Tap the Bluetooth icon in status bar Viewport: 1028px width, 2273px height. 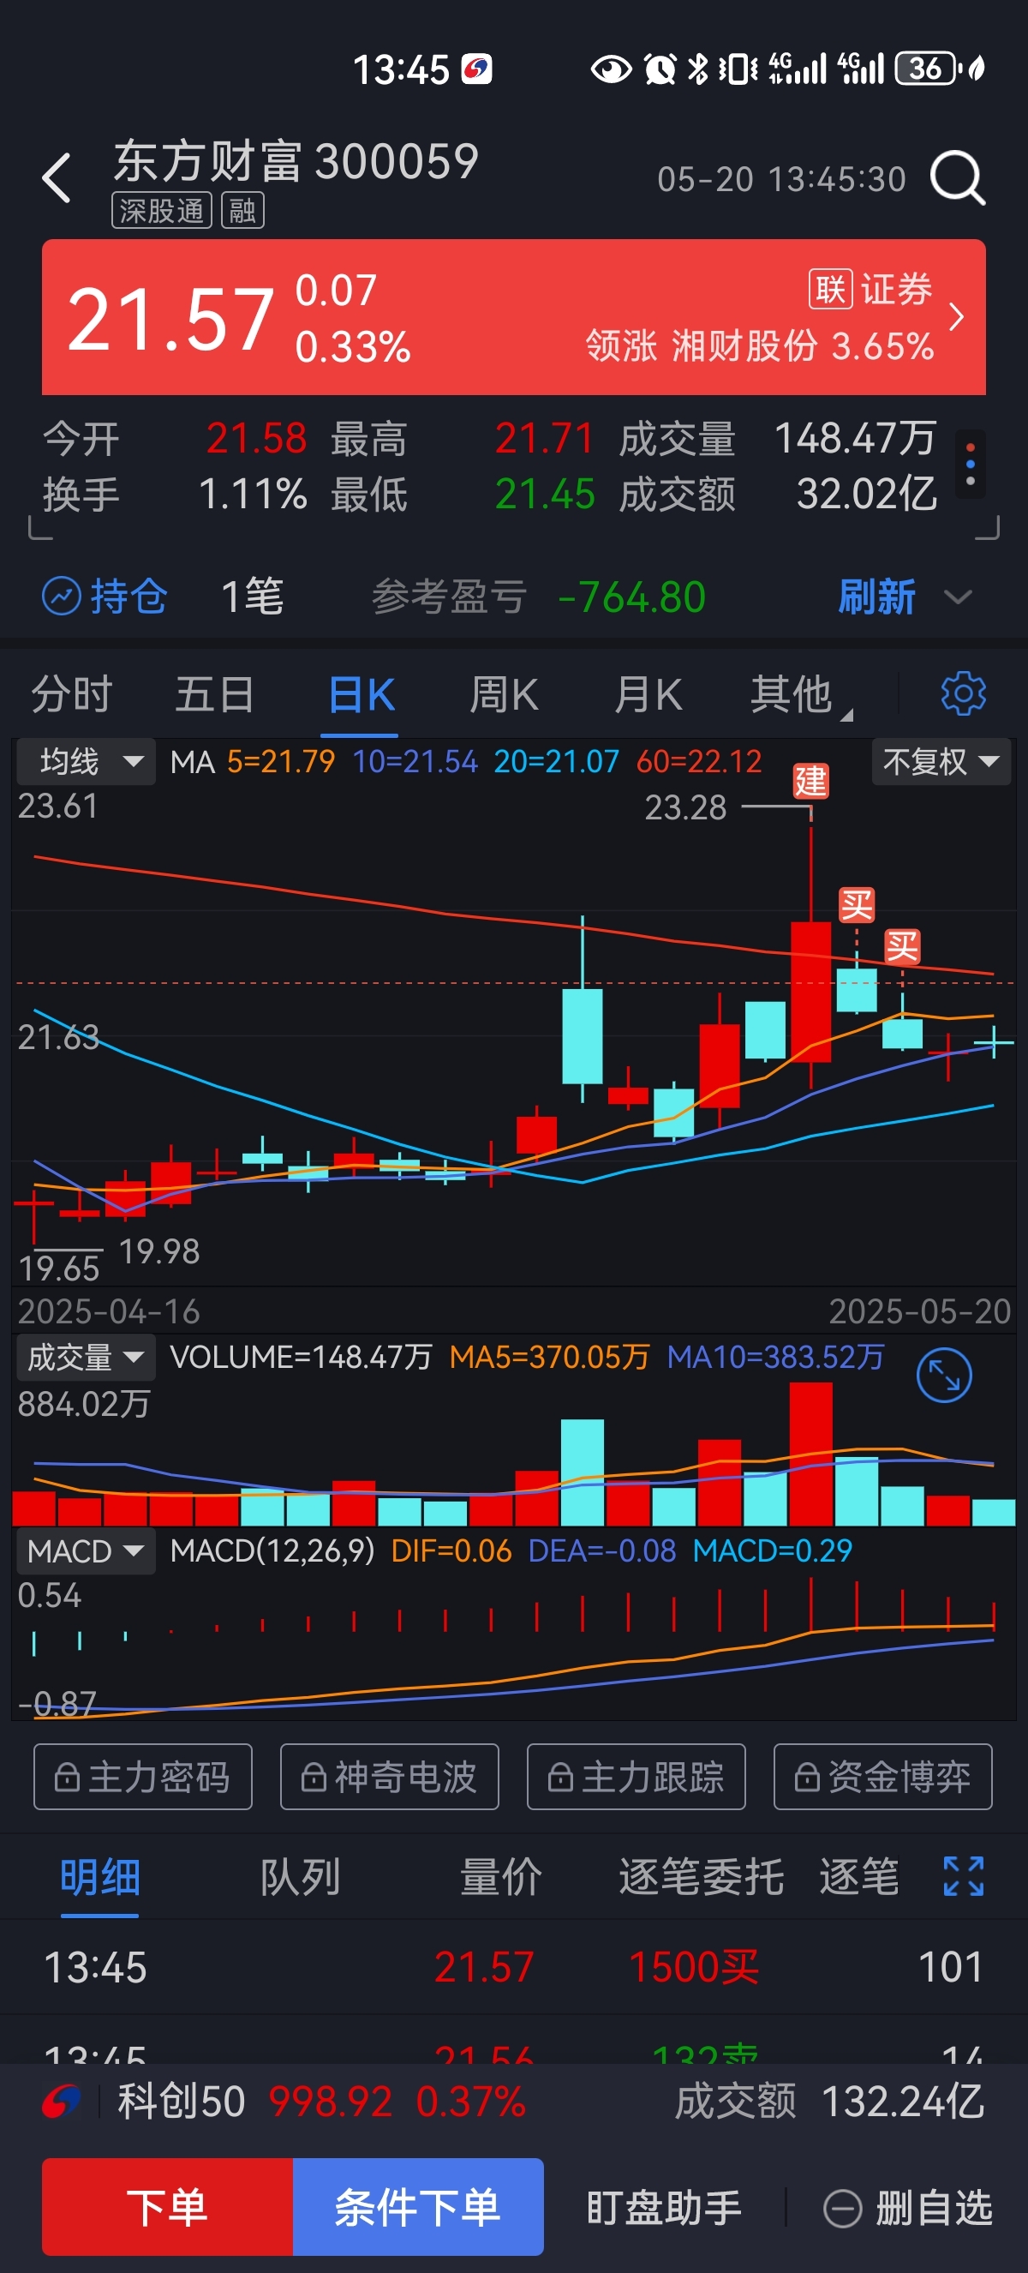697,68
